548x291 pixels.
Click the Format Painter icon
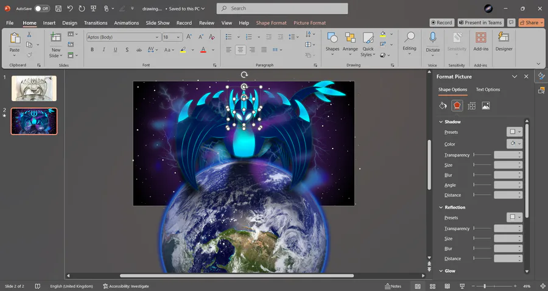pyautogui.click(x=29, y=55)
